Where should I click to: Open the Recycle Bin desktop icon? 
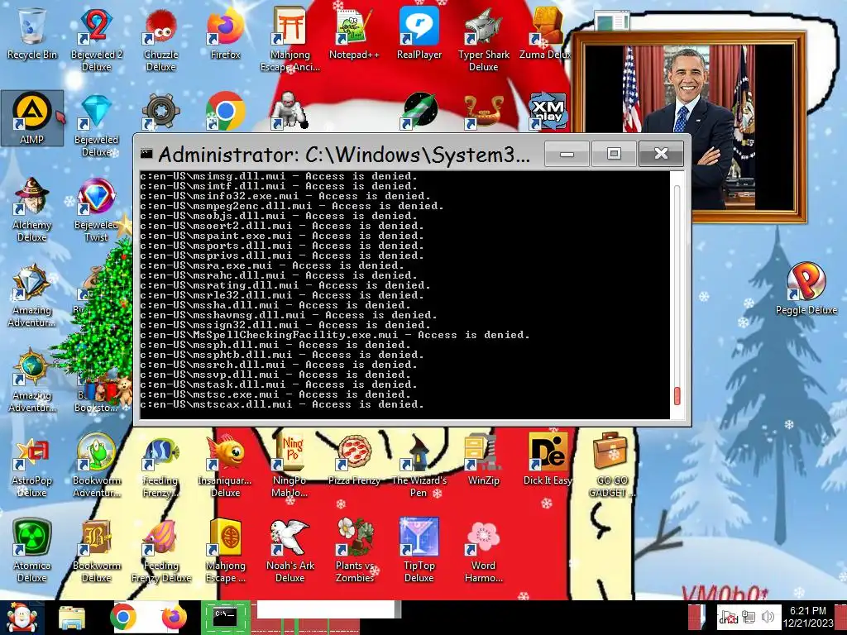click(x=32, y=35)
